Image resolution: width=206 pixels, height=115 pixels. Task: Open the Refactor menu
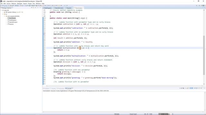coord(14,4)
